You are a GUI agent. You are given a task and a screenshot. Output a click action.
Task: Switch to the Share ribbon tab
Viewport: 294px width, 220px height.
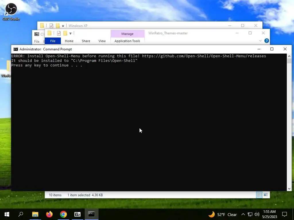[x=86, y=41]
